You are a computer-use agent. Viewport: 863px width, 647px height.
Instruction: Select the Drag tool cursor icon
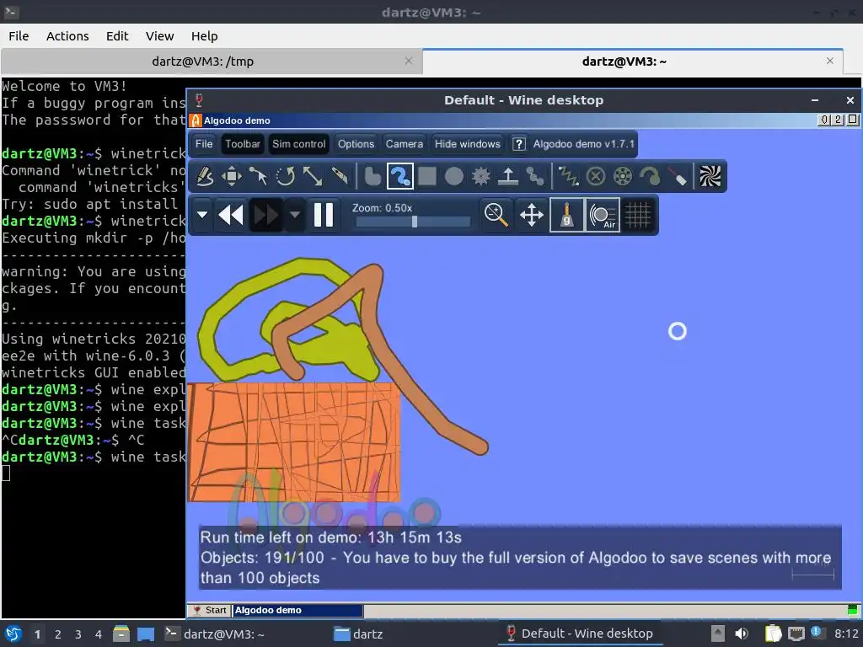tap(258, 177)
